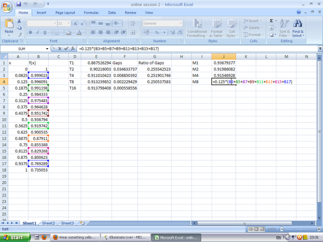Cancel the formula entry with X icon
Screen dimensions: 323x242
coord(60,49)
